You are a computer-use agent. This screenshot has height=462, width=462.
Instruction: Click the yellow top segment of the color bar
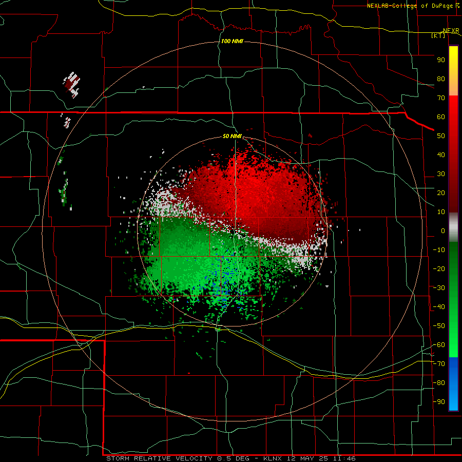[x=453, y=71]
